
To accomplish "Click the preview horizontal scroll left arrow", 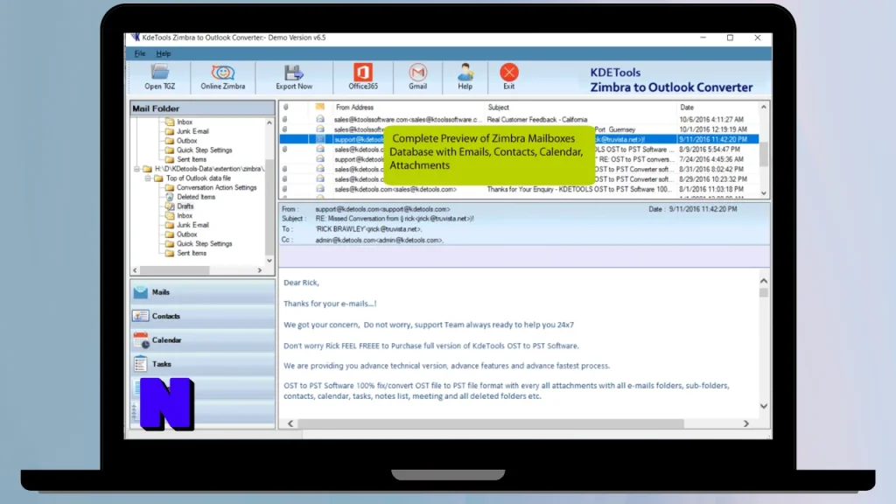I will click(290, 424).
